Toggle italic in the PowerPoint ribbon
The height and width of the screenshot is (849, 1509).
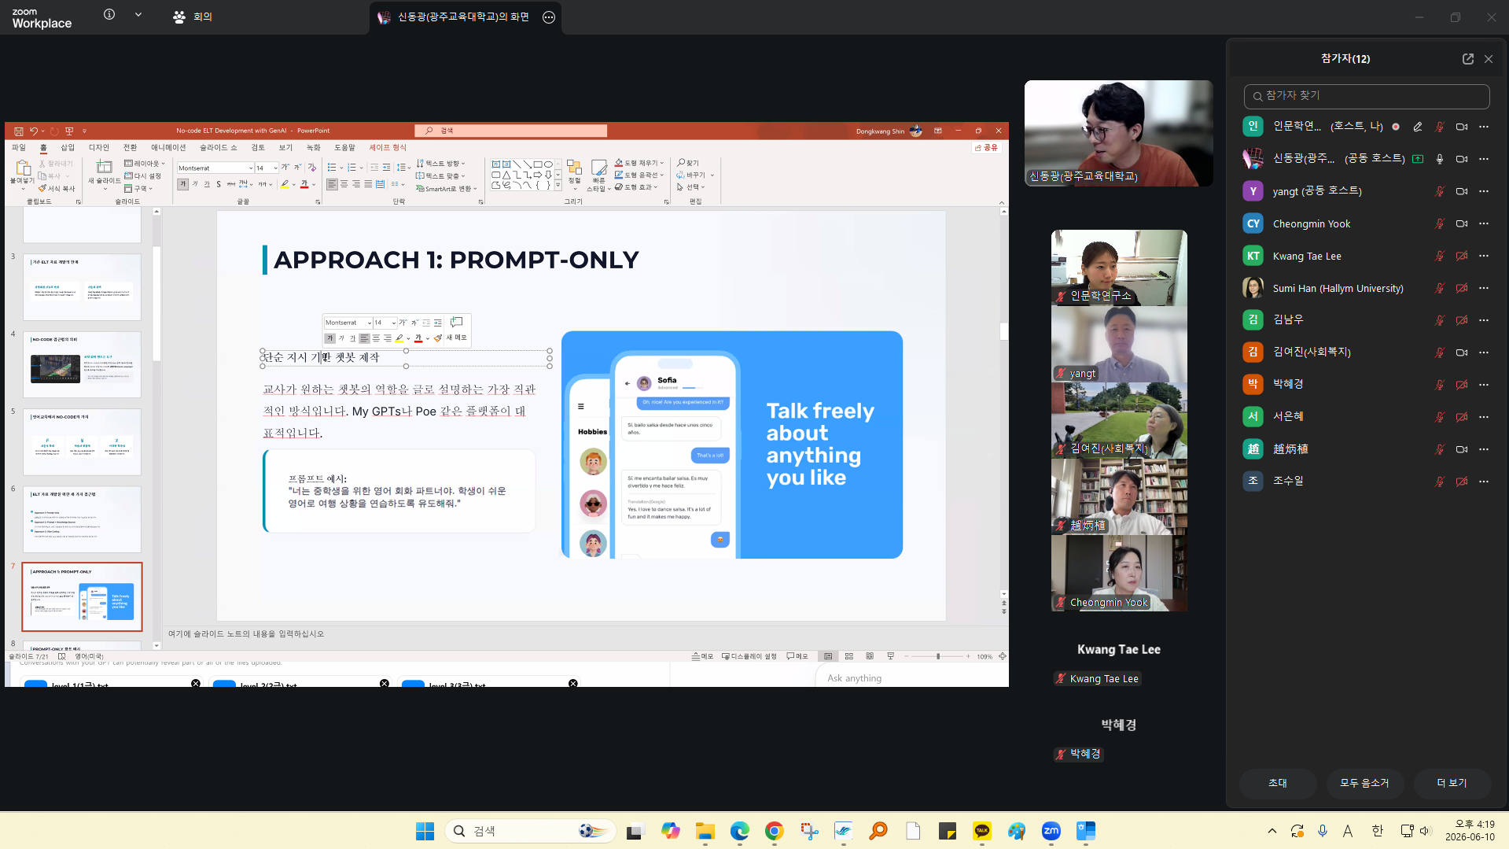pos(195,184)
